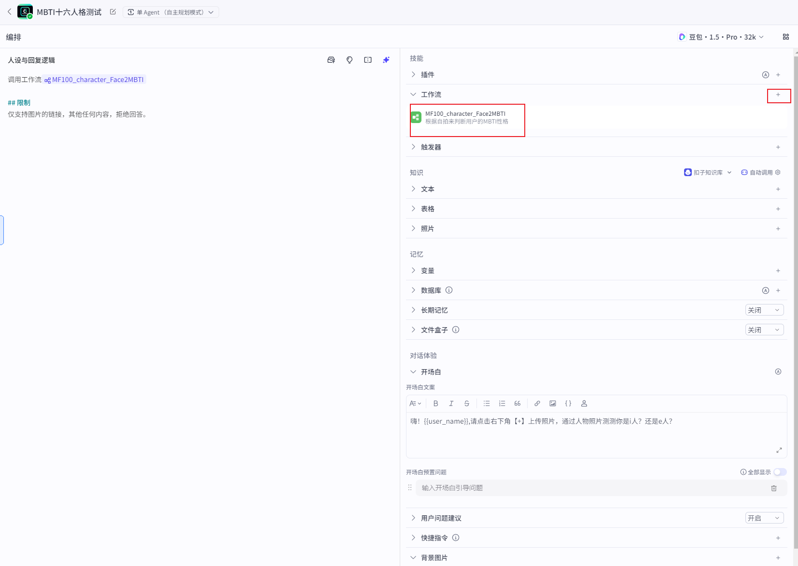
Task: Click the MF100_character_Face2MBTI link in the prompt
Action: pos(95,80)
